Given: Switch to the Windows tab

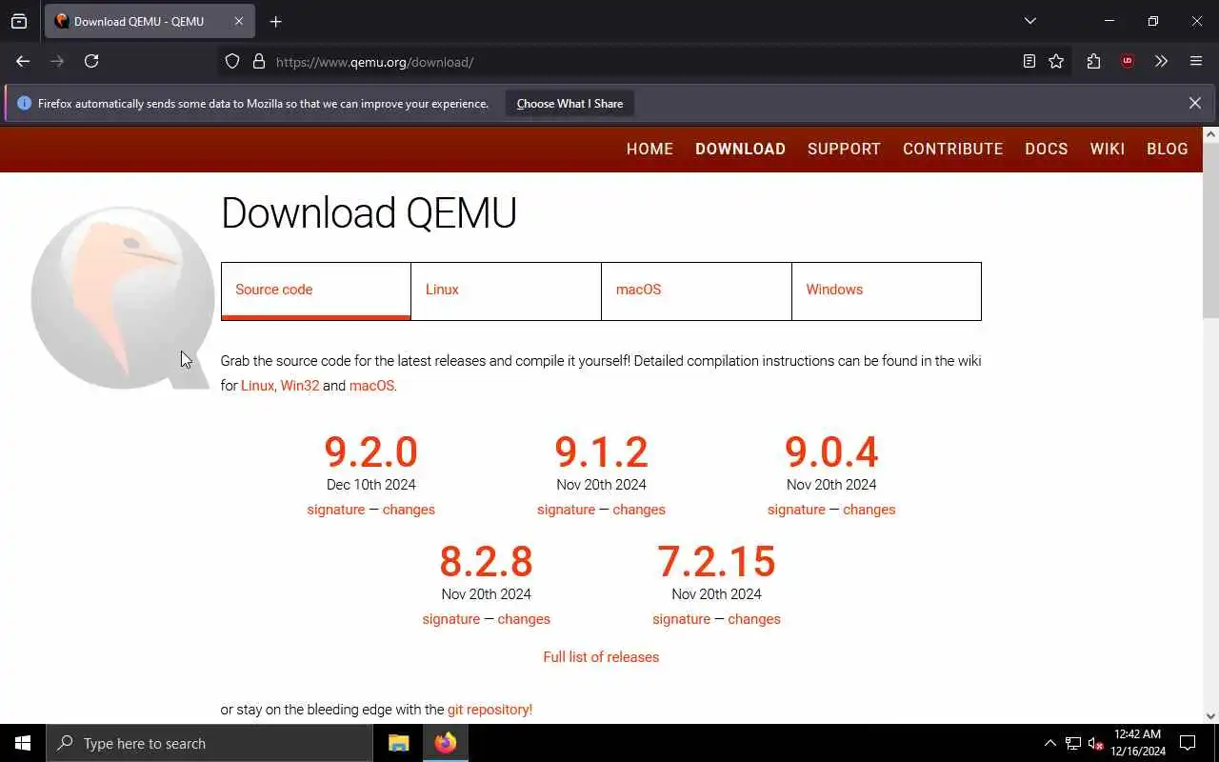Looking at the screenshot, I should click(x=887, y=291).
